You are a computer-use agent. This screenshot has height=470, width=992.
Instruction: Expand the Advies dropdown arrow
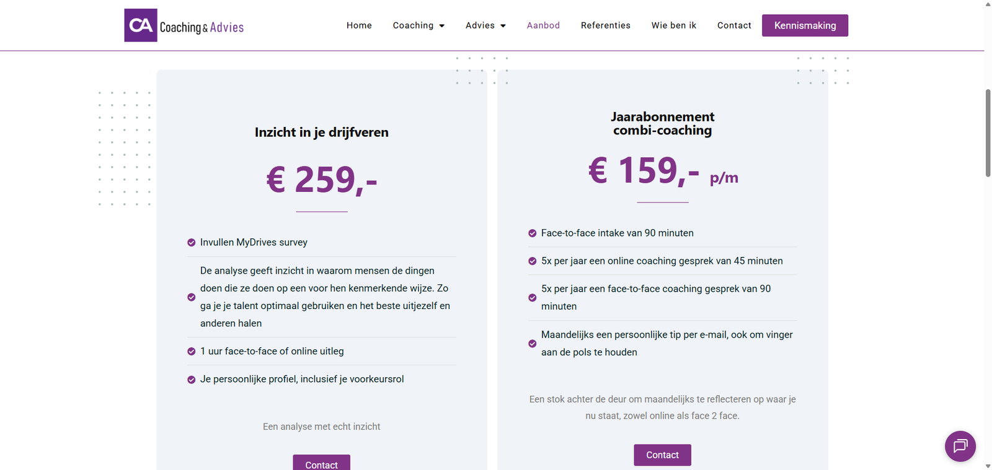[x=503, y=26]
